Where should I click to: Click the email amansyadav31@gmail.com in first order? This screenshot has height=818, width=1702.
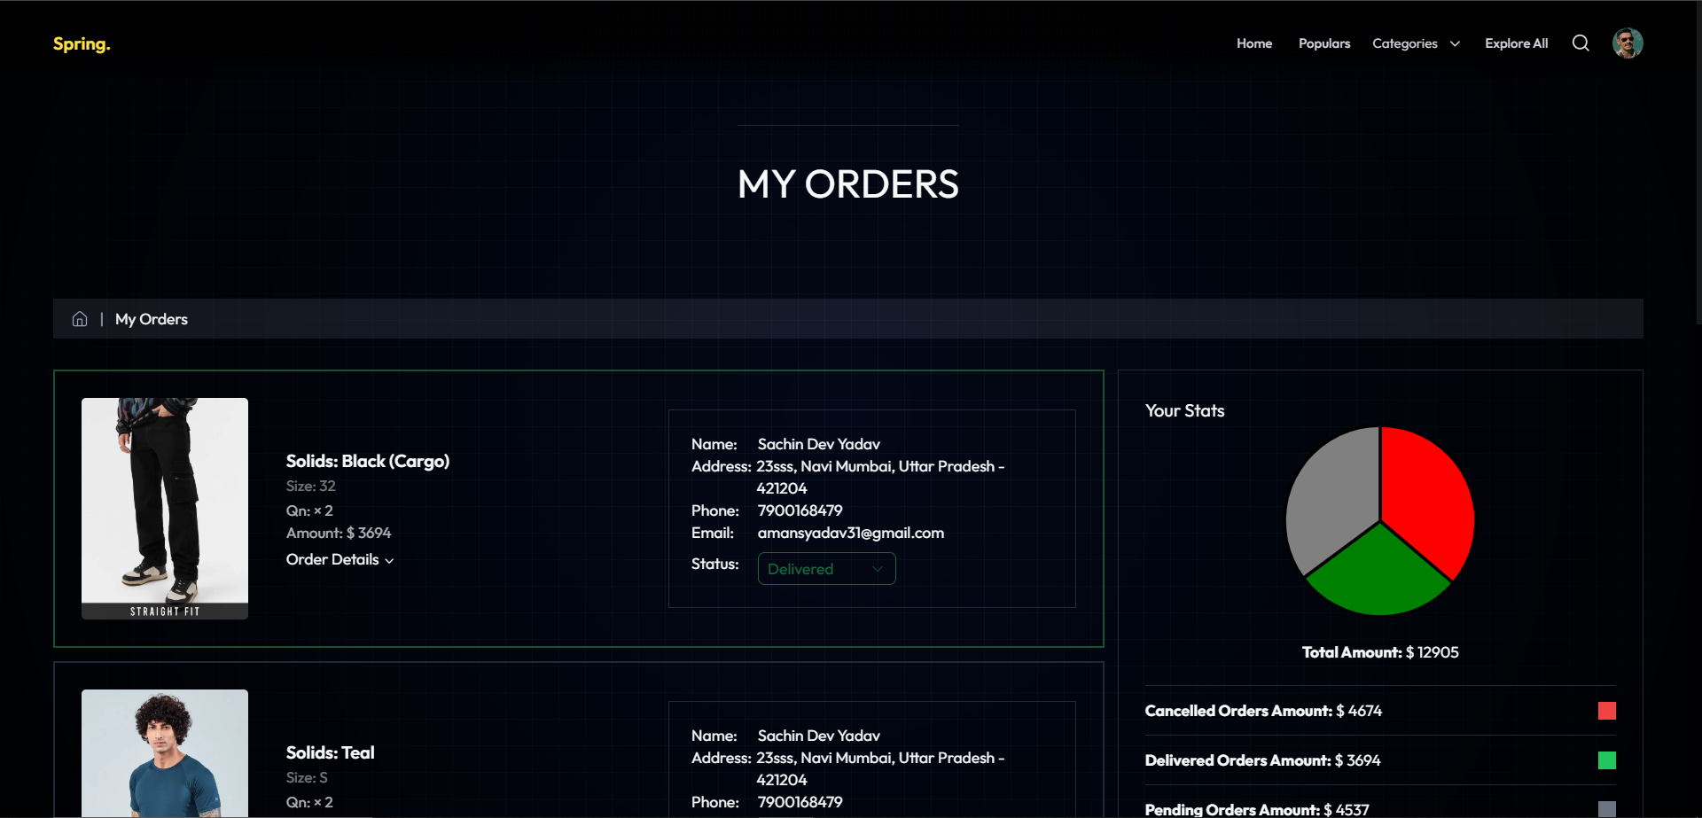pos(851,533)
